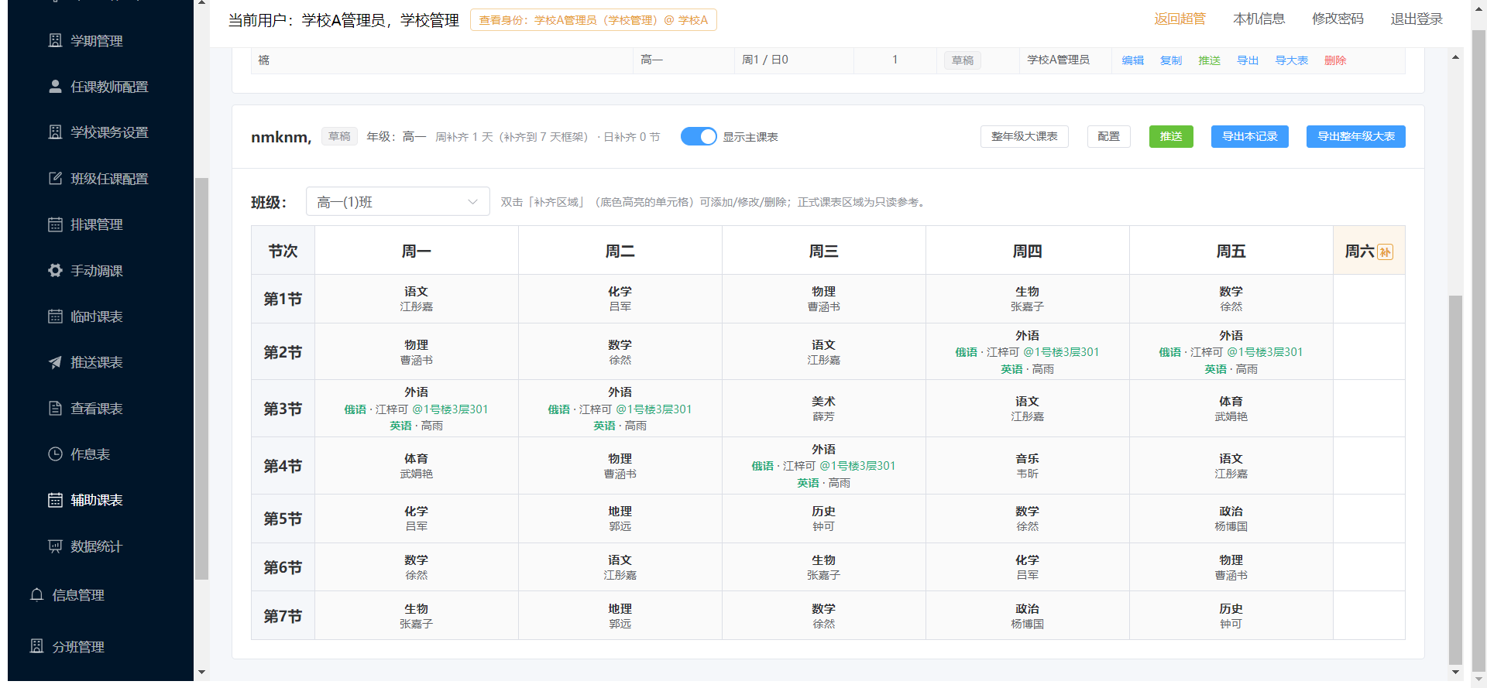Click the green 推送 button
Screen dimensions: 1487x688
coord(1171,136)
